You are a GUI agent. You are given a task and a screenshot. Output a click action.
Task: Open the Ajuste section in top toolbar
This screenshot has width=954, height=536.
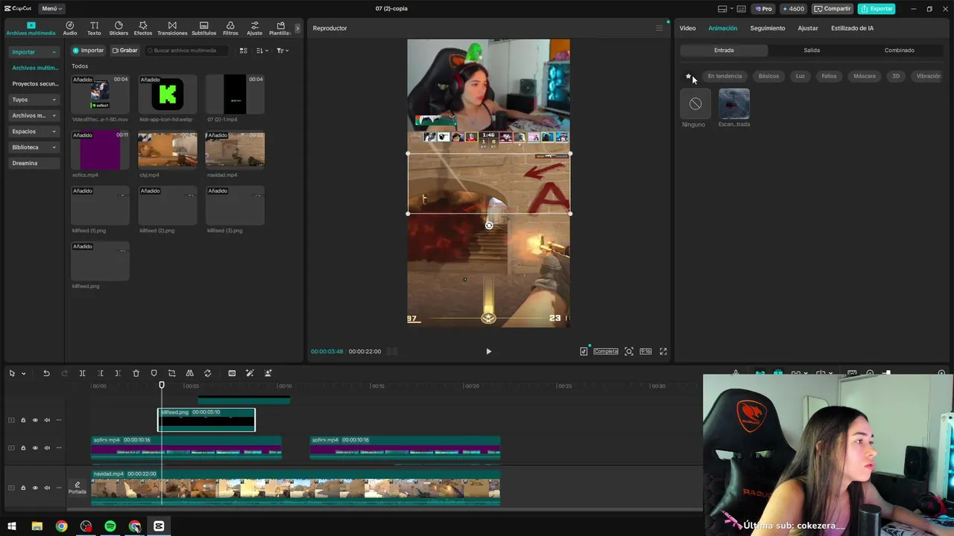click(x=254, y=28)
